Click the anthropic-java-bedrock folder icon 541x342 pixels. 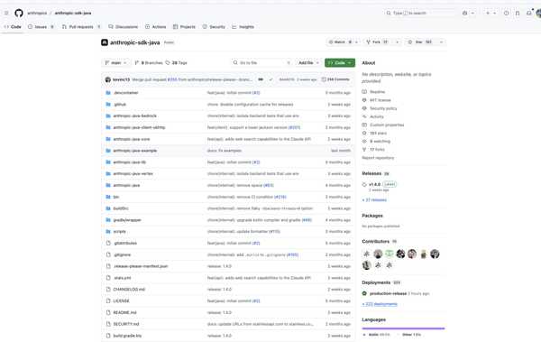pyautogui.click(x=108, y=116)
